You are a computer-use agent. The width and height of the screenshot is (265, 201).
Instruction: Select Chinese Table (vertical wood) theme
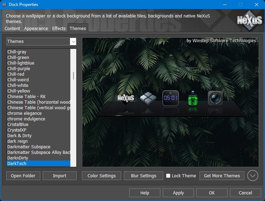pos(39,108)
